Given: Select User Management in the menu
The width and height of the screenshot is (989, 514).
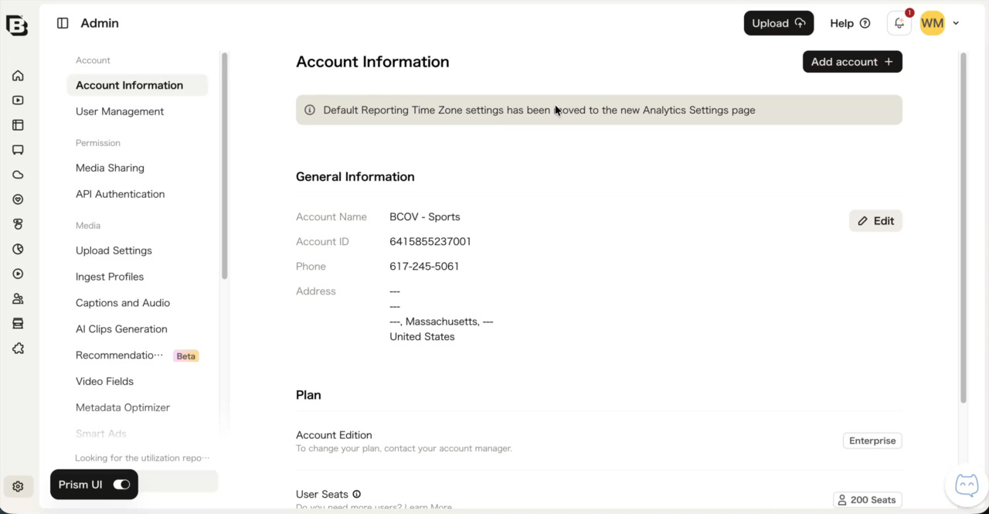Looking at the screenshot, I should point(120,111).
